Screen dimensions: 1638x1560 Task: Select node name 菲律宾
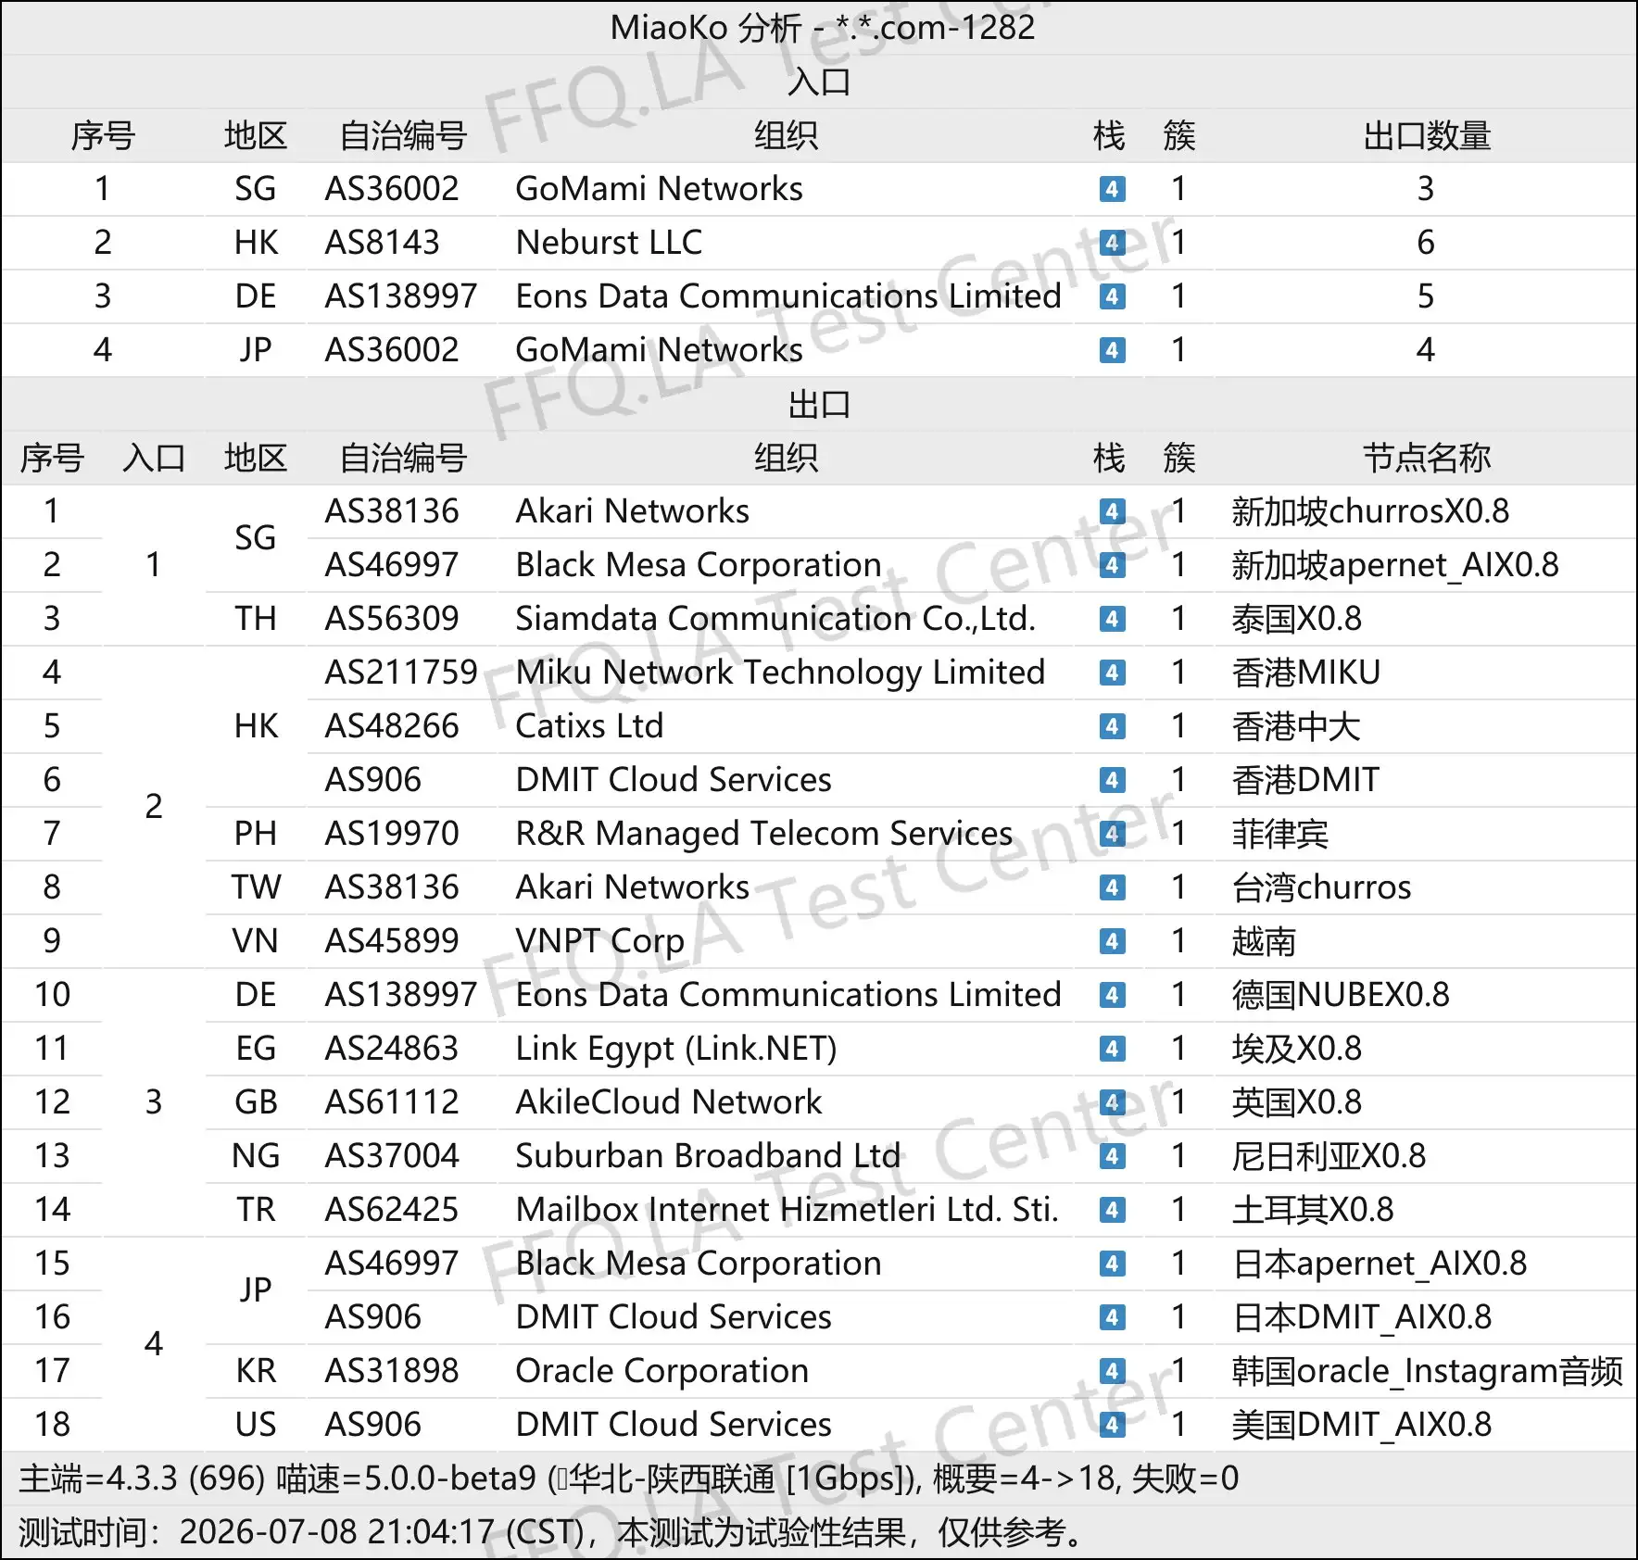click(x=1279, y=834)
